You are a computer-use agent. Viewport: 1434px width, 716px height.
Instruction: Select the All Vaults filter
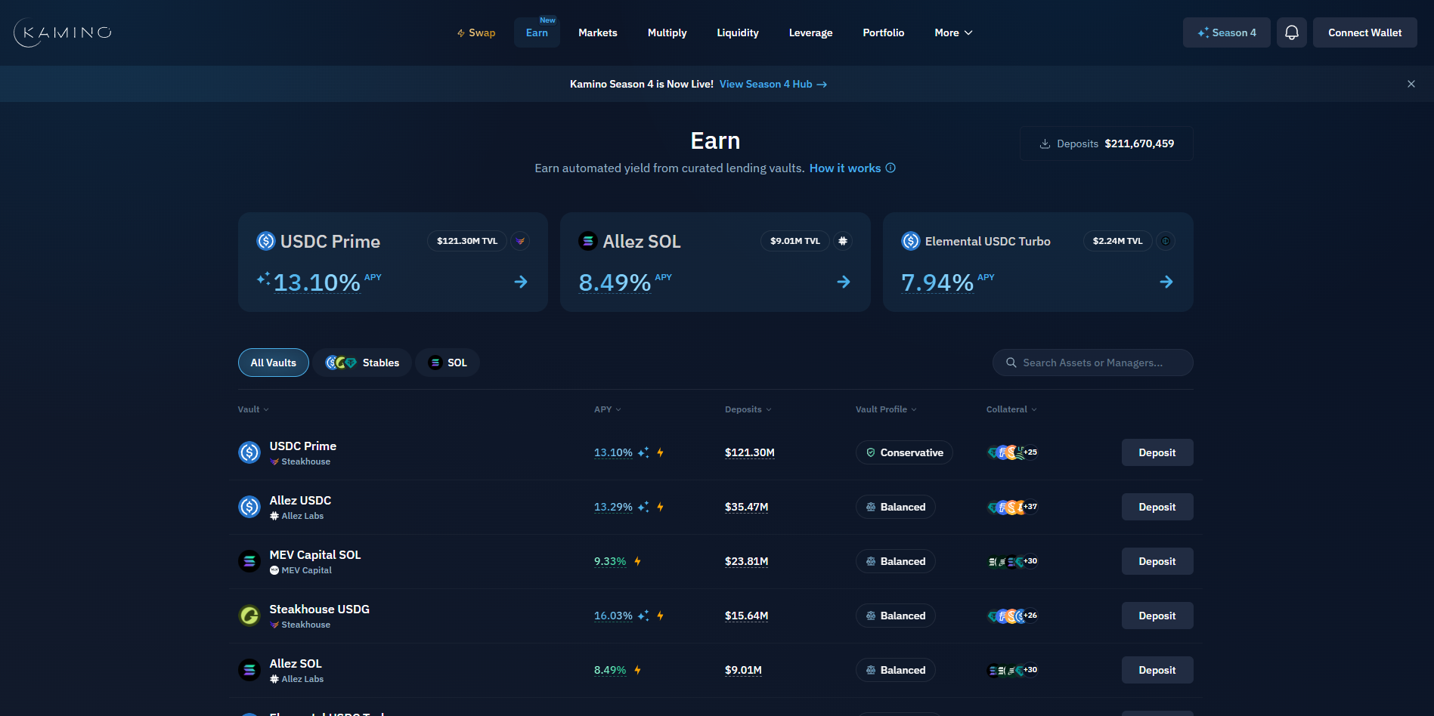click(x=274, y=363)
